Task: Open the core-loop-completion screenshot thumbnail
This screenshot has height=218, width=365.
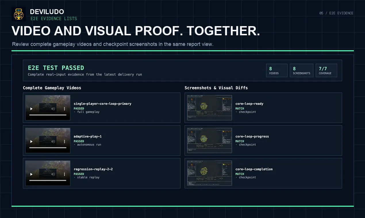Action: pyautogui.click(x=210, y=173)
